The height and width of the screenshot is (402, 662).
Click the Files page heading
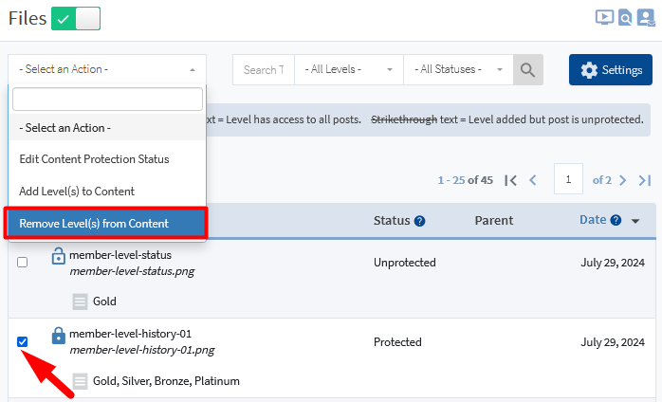(28, 19)
